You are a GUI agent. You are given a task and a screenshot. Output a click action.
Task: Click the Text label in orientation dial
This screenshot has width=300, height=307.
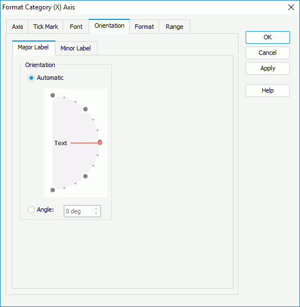[60, 143]
